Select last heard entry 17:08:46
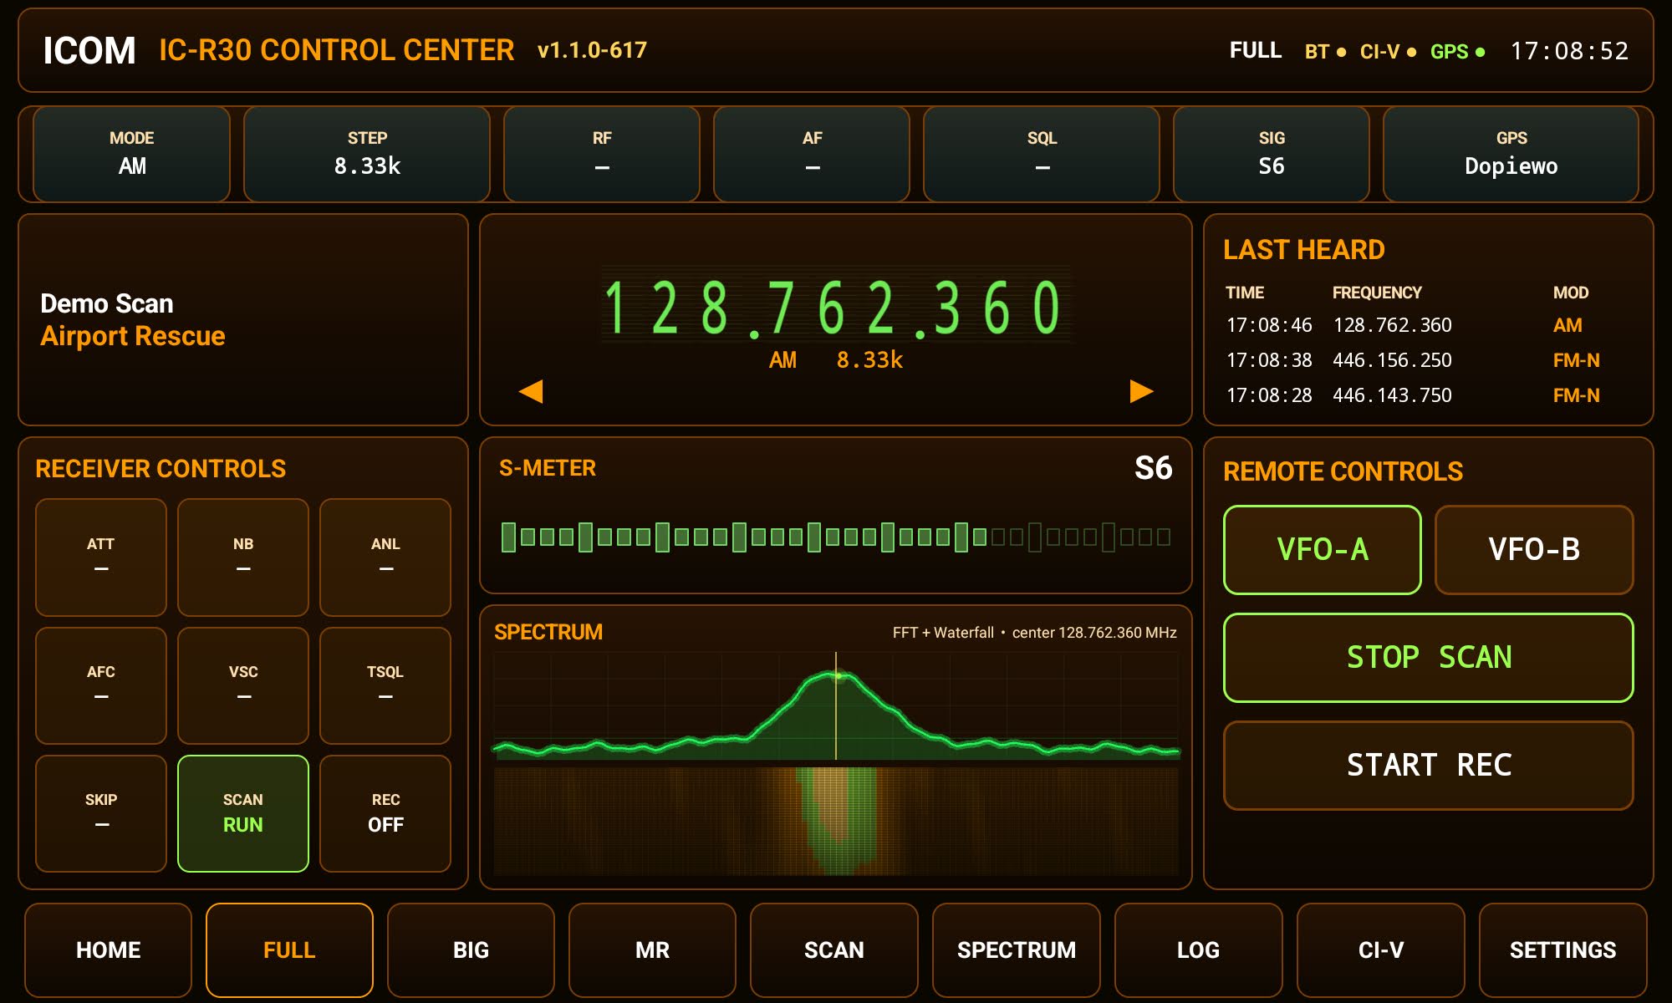This screenshot has height=1003, width=1672. (x=1429, y=325)
